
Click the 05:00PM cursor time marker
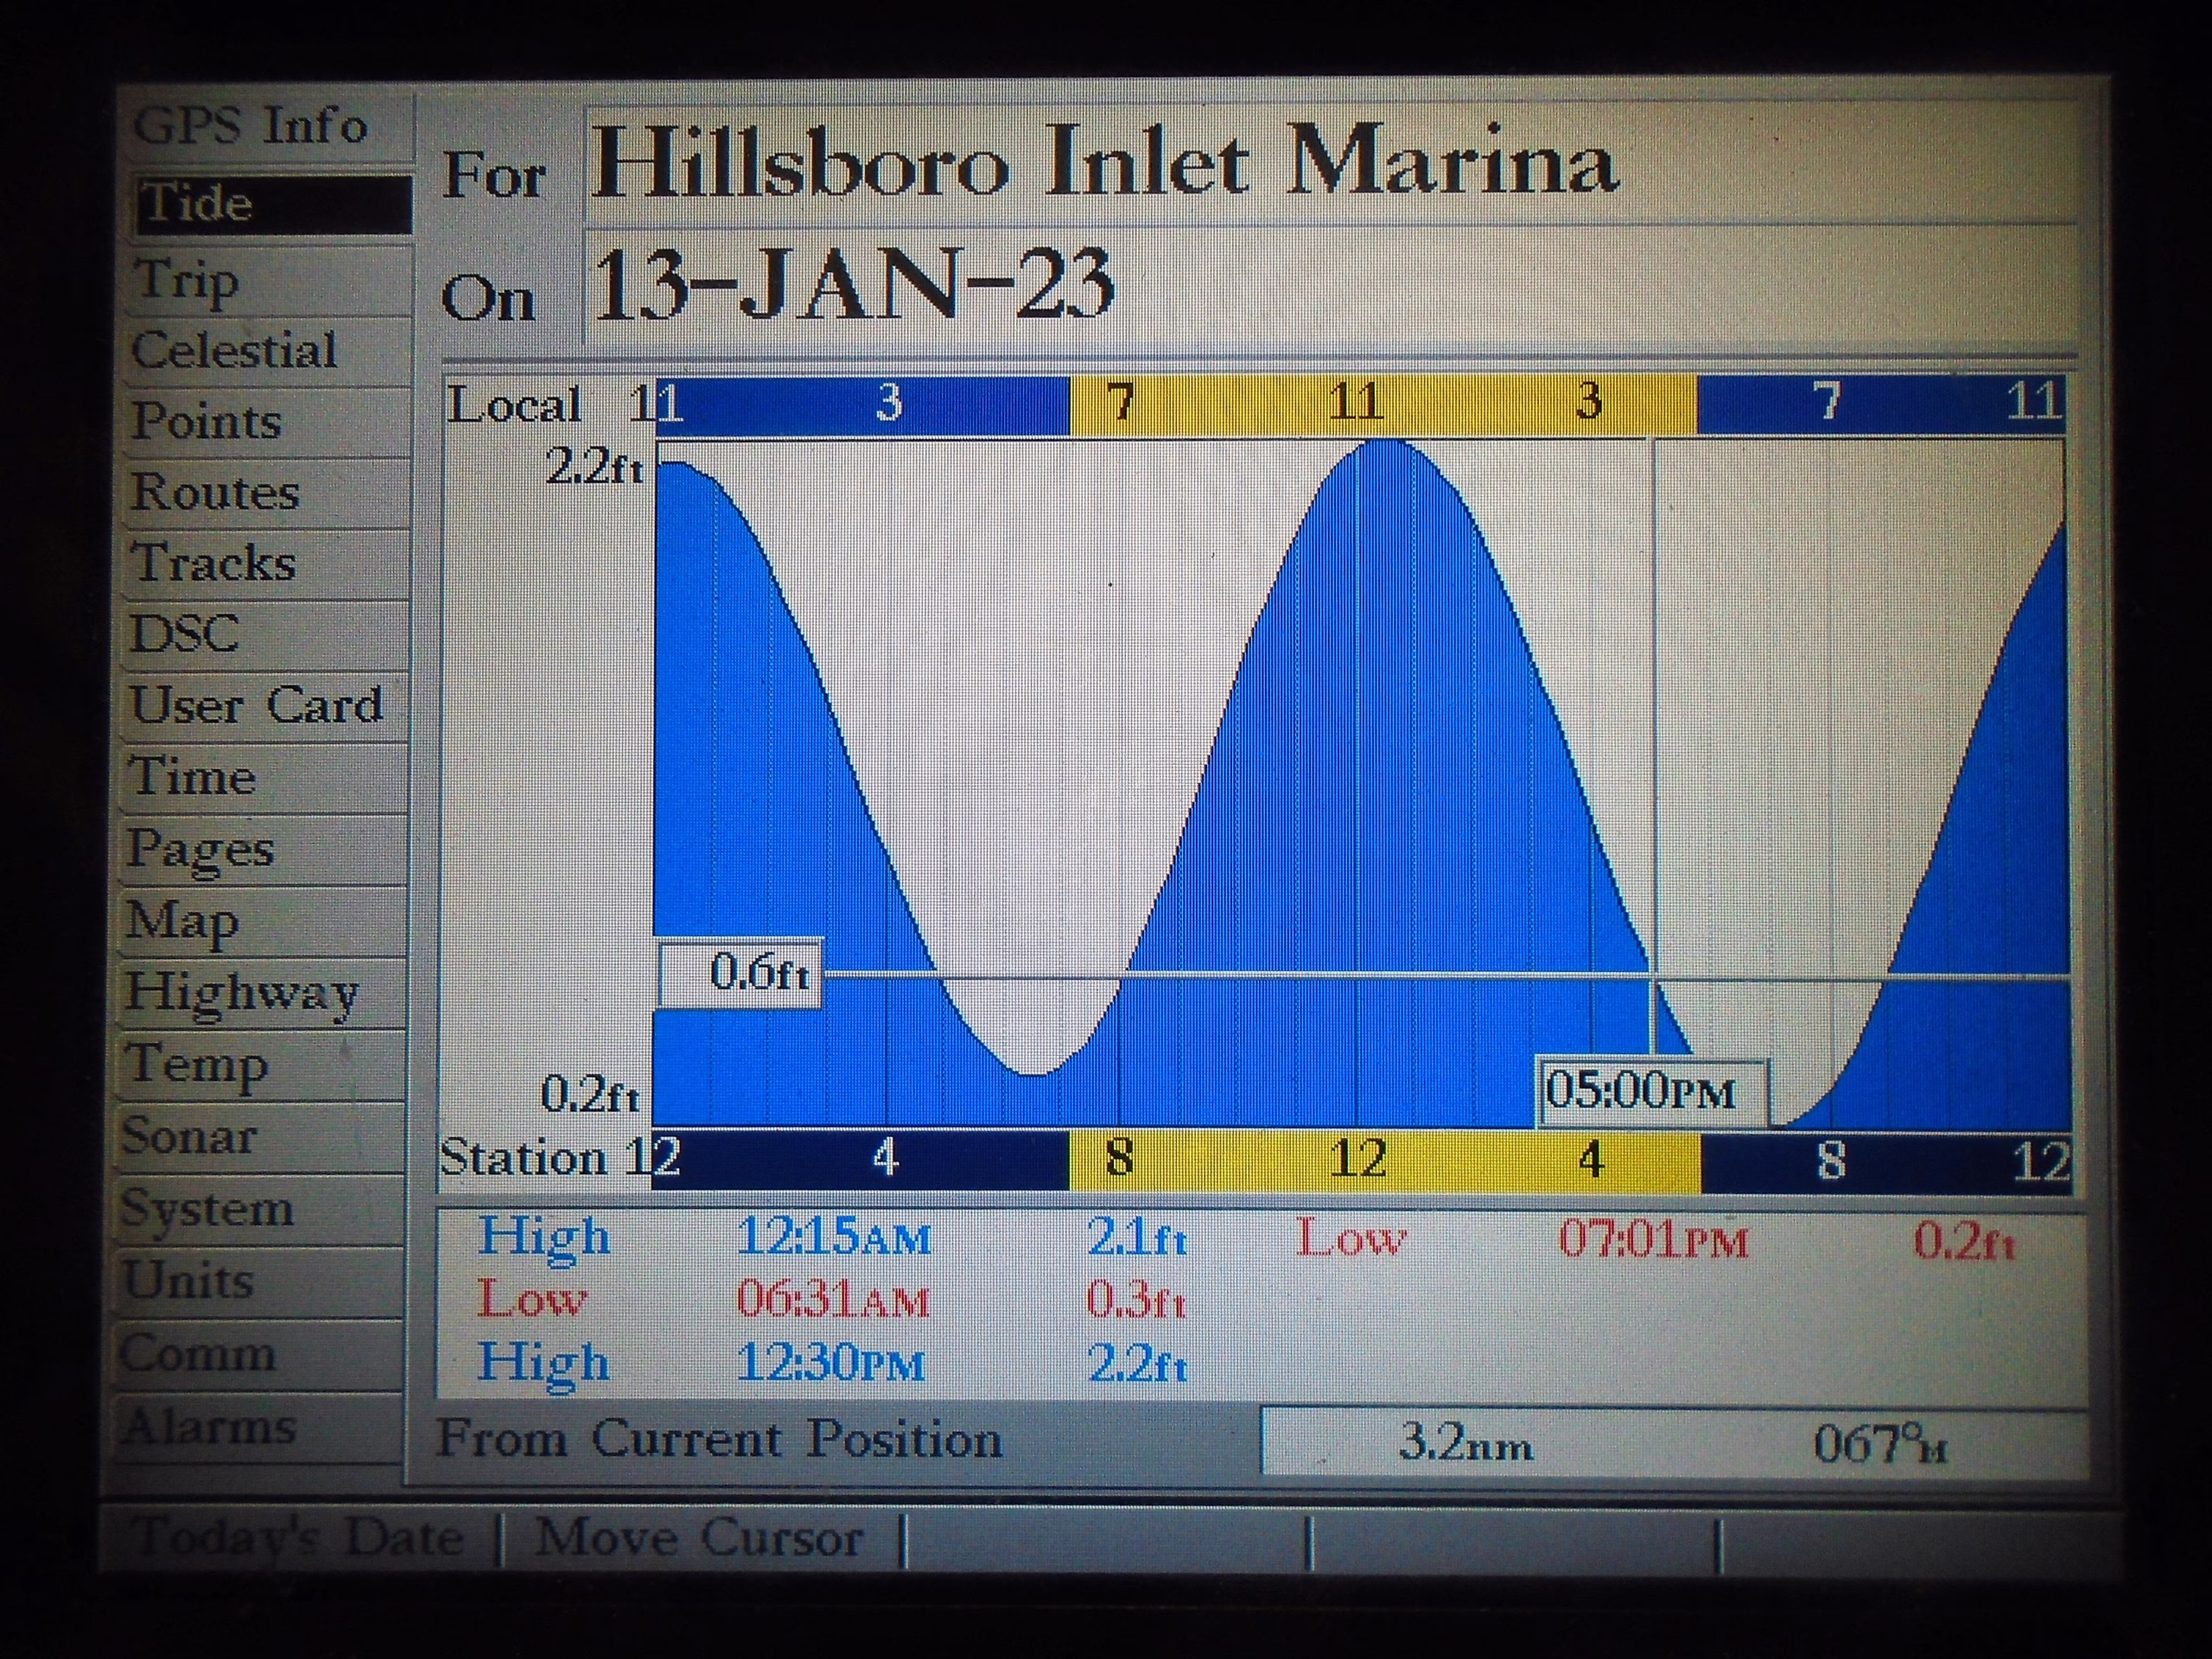(1652, 1092)
